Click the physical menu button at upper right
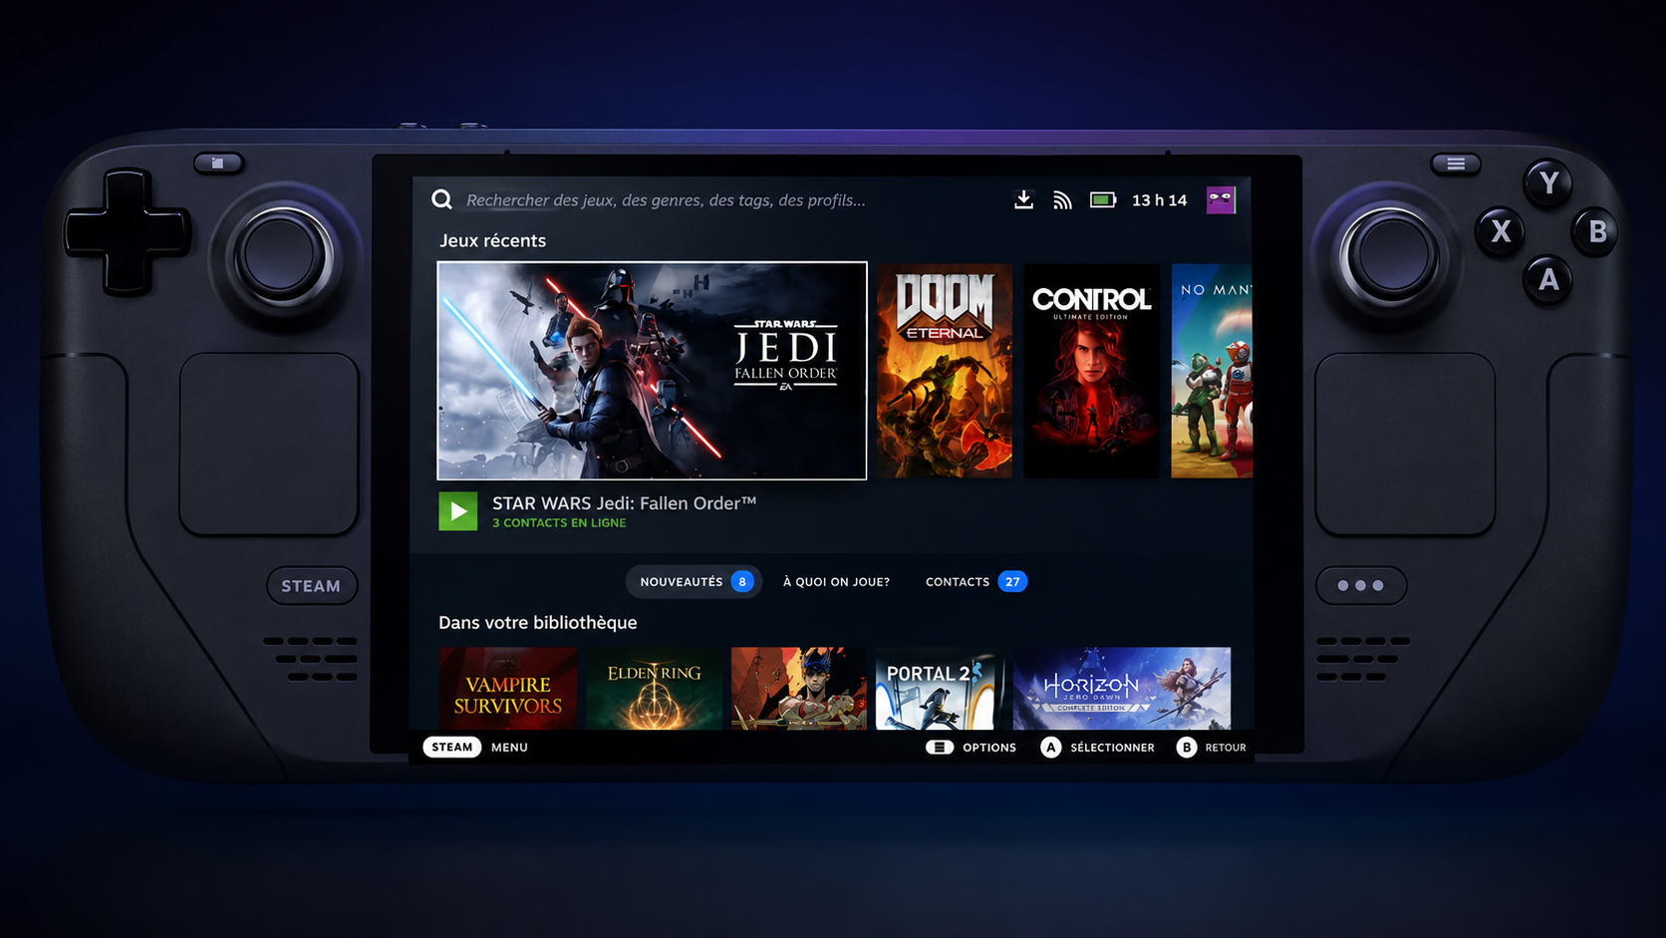The image size is (1666, 938). (1456, 163)
